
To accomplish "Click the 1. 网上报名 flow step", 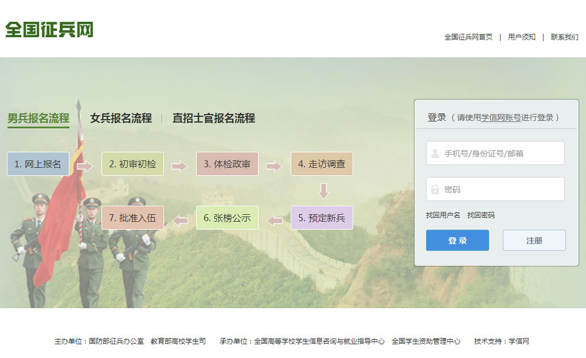I will [38, 163].
